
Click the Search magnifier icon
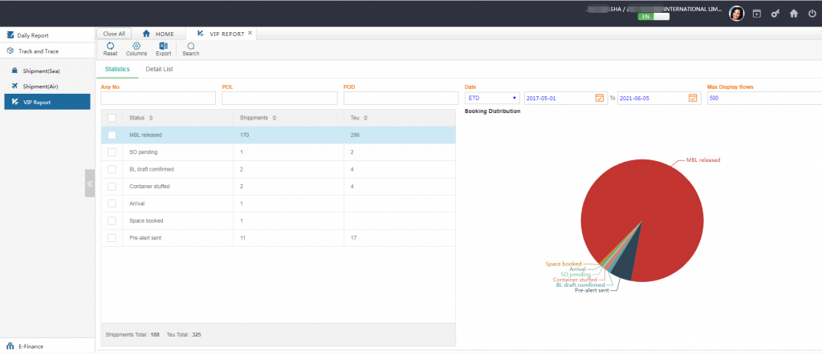[x=190, y=46]
